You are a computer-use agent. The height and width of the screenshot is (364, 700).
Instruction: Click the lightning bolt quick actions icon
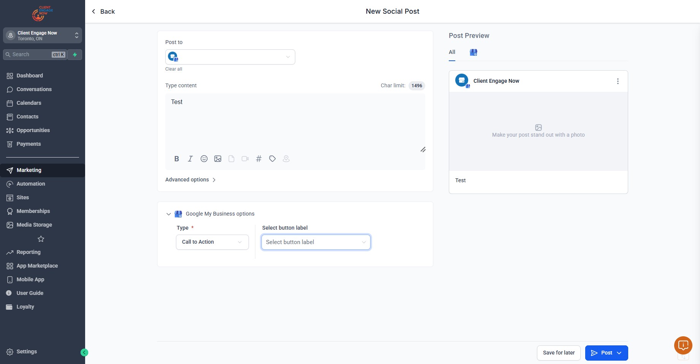[x=75, y=55]
